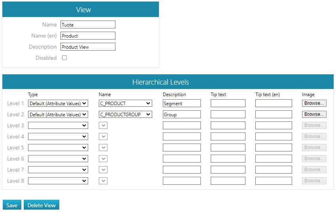Screen dimensions: 336x212
Task: Click Level 3 Description input field
Action: (181, 125)
